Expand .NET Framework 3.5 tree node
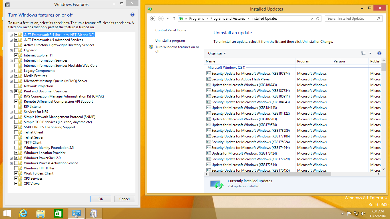 click(11, 35)
